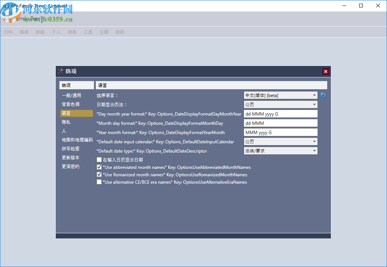387x267 pixels.
Task: Open the 日期显示历法 dropdown
Action: pyautogui.click(x=281, y=104)
